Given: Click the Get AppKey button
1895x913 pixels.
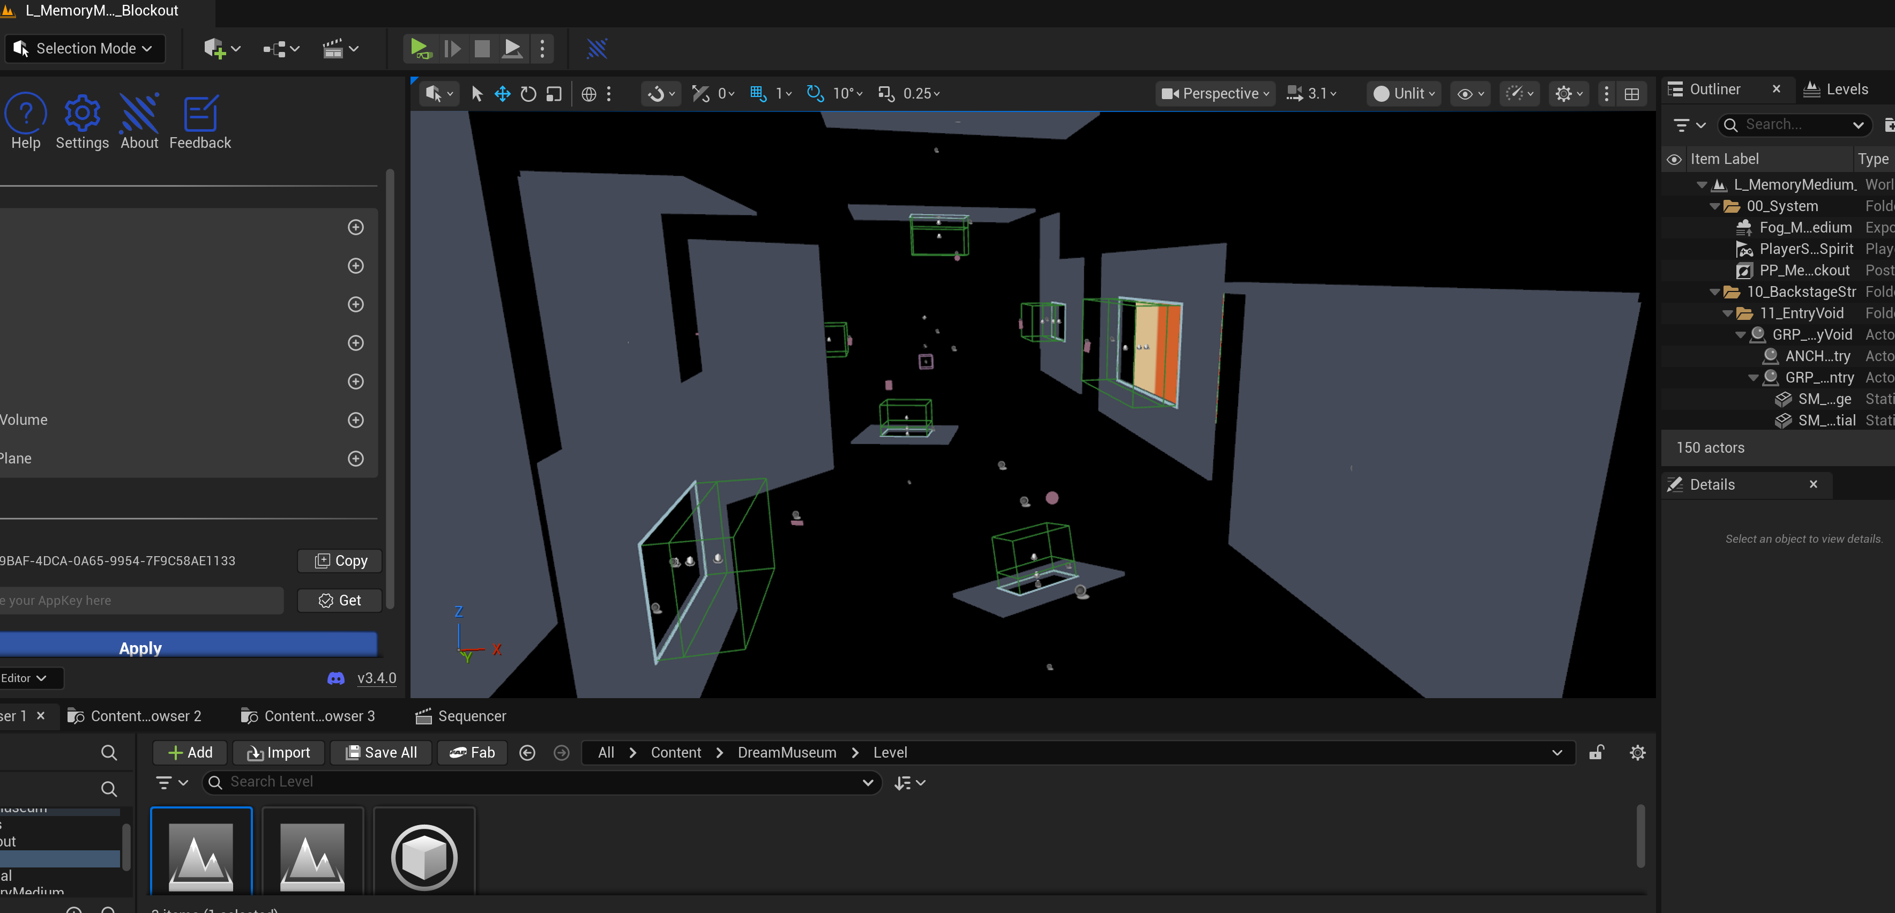Looking at the screenshot, I should [x=340, y=600].
